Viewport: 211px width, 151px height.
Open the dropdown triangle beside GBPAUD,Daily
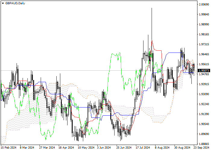click(x=3, y=3)
